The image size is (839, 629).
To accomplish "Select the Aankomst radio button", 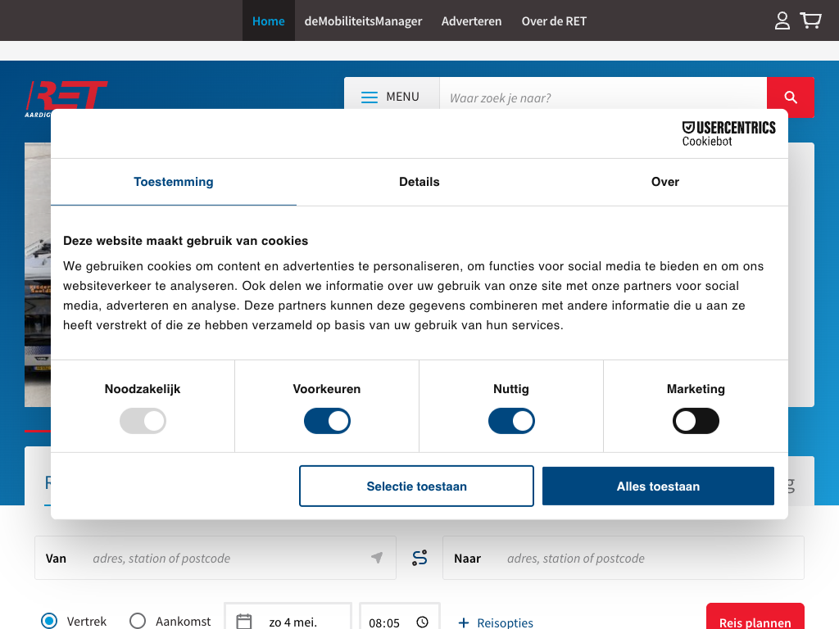I will point(138,621).
